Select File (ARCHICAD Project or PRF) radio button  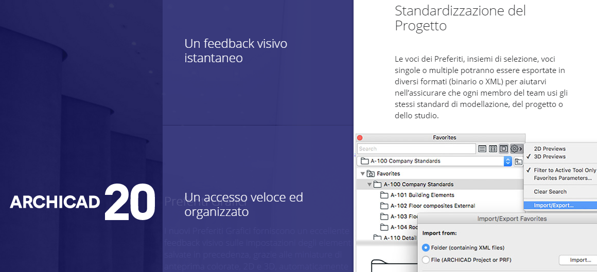point(426,260)
